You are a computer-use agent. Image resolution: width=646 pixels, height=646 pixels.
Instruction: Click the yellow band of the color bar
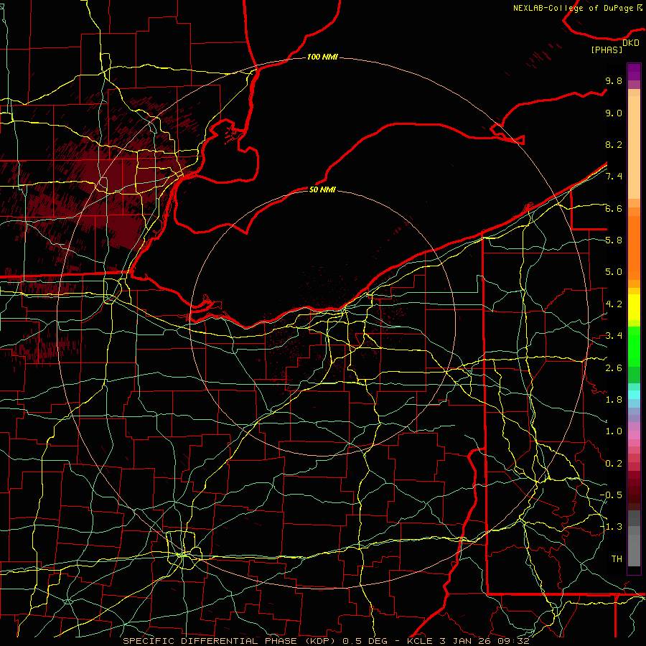click(x=634, y=307)
